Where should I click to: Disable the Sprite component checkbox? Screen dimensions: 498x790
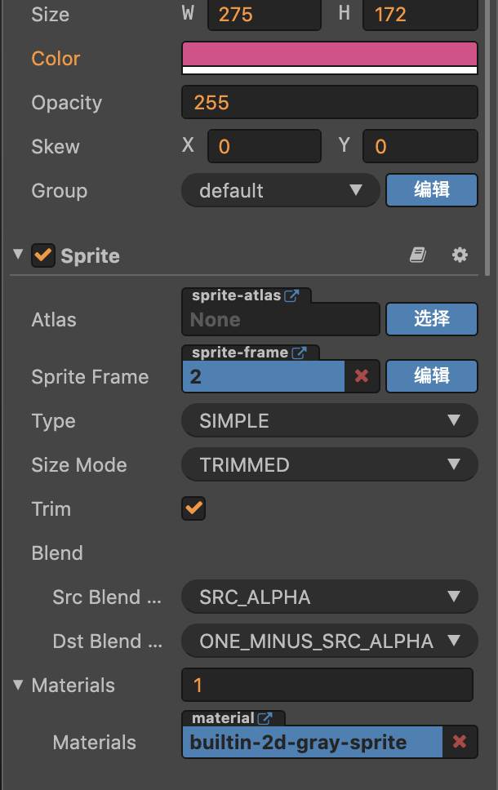[x=42, y=255]
